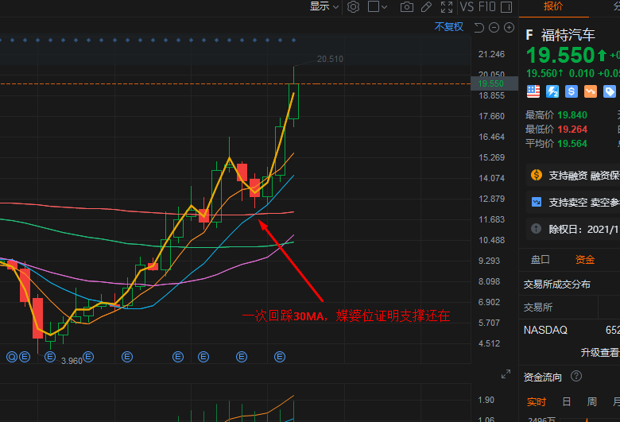Click the 升级查看 upgrade link
The image size is (620, 422).
click(x=600, y=352)
